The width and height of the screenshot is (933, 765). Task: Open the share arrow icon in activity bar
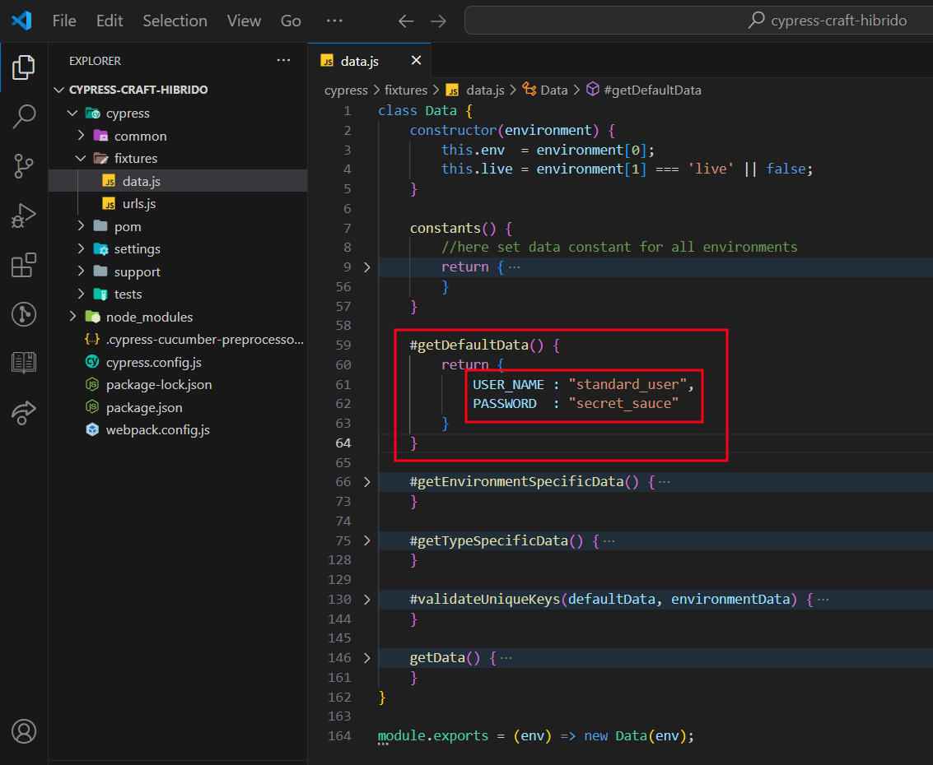point(23,412)
